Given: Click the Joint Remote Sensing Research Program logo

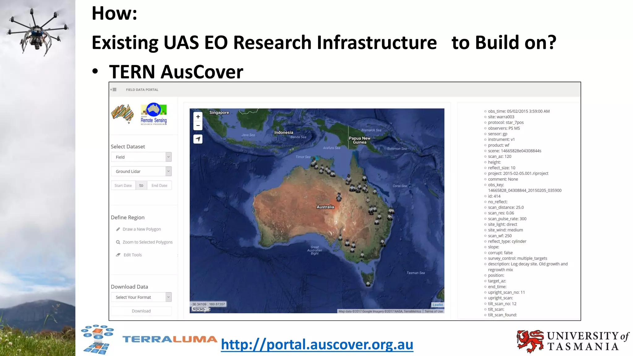Looking at the screenshot, I should click(154, 114).
